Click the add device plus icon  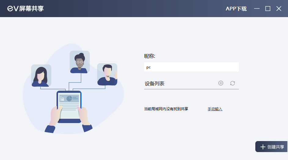221,83
